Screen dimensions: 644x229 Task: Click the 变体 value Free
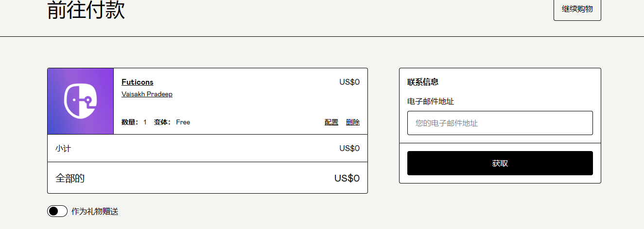point(183,122)
